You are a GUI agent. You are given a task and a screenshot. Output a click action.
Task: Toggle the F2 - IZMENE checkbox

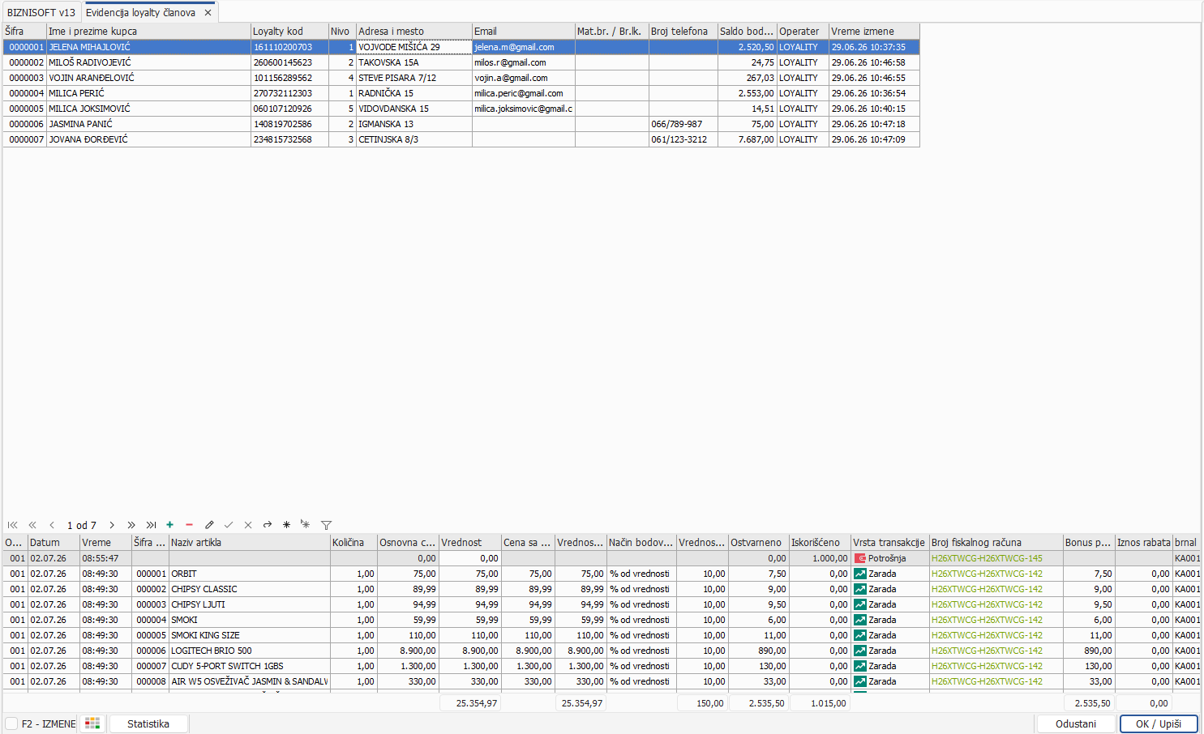(x=11, y=723)
